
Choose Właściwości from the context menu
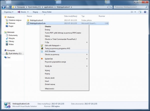point(49,88)
